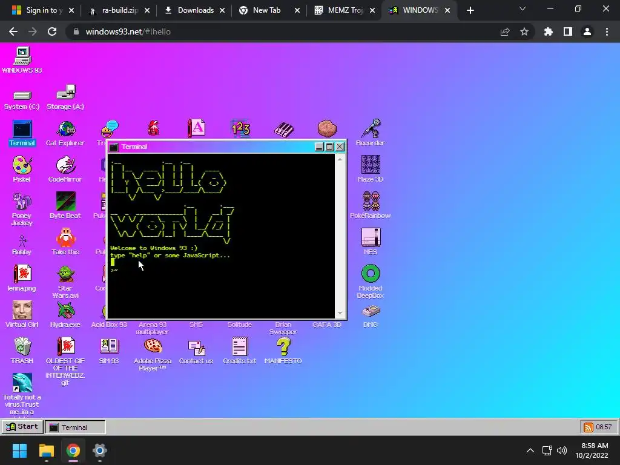This screenshot has height=465, width=620.
Task: Switch to Sign in browser tab
Action: [43, 10]
